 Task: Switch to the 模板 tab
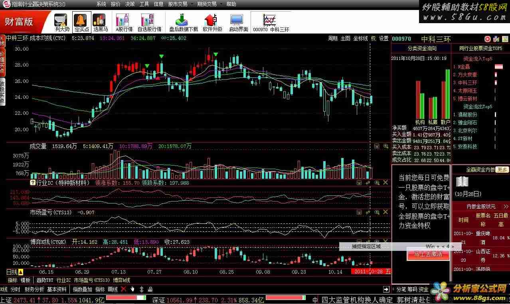point(26,280)
